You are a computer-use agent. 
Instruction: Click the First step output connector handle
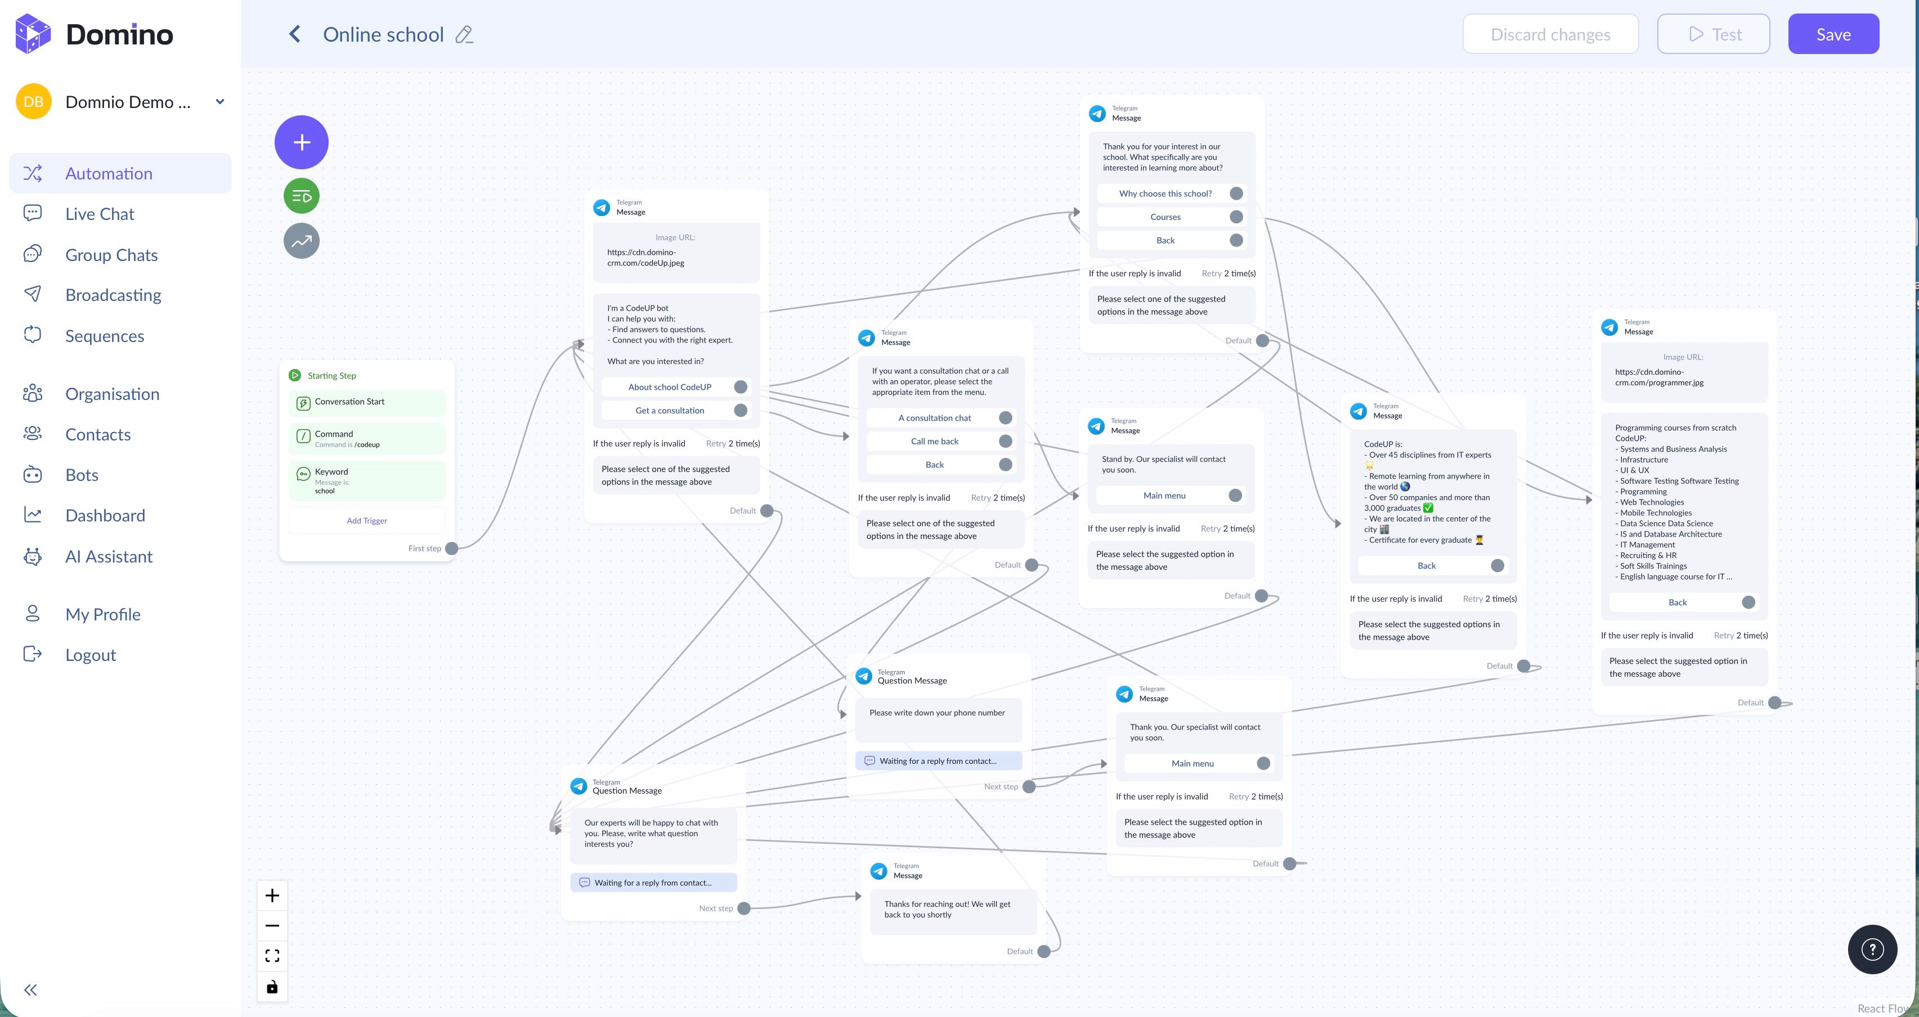[451, 548]
